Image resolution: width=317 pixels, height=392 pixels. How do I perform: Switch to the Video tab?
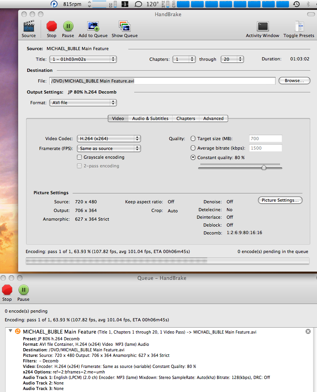click(x=118, y=118)
